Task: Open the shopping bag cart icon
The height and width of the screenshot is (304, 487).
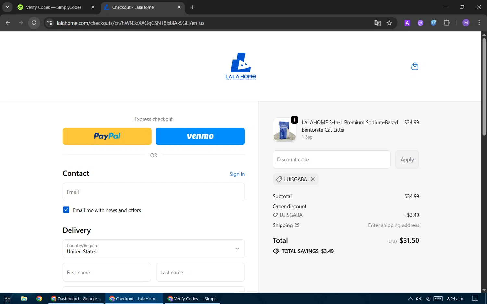Action: [x=415, y=66]
